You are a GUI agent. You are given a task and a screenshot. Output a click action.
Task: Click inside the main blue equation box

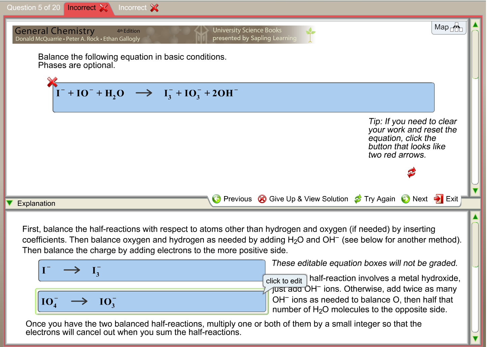point(243,97)
